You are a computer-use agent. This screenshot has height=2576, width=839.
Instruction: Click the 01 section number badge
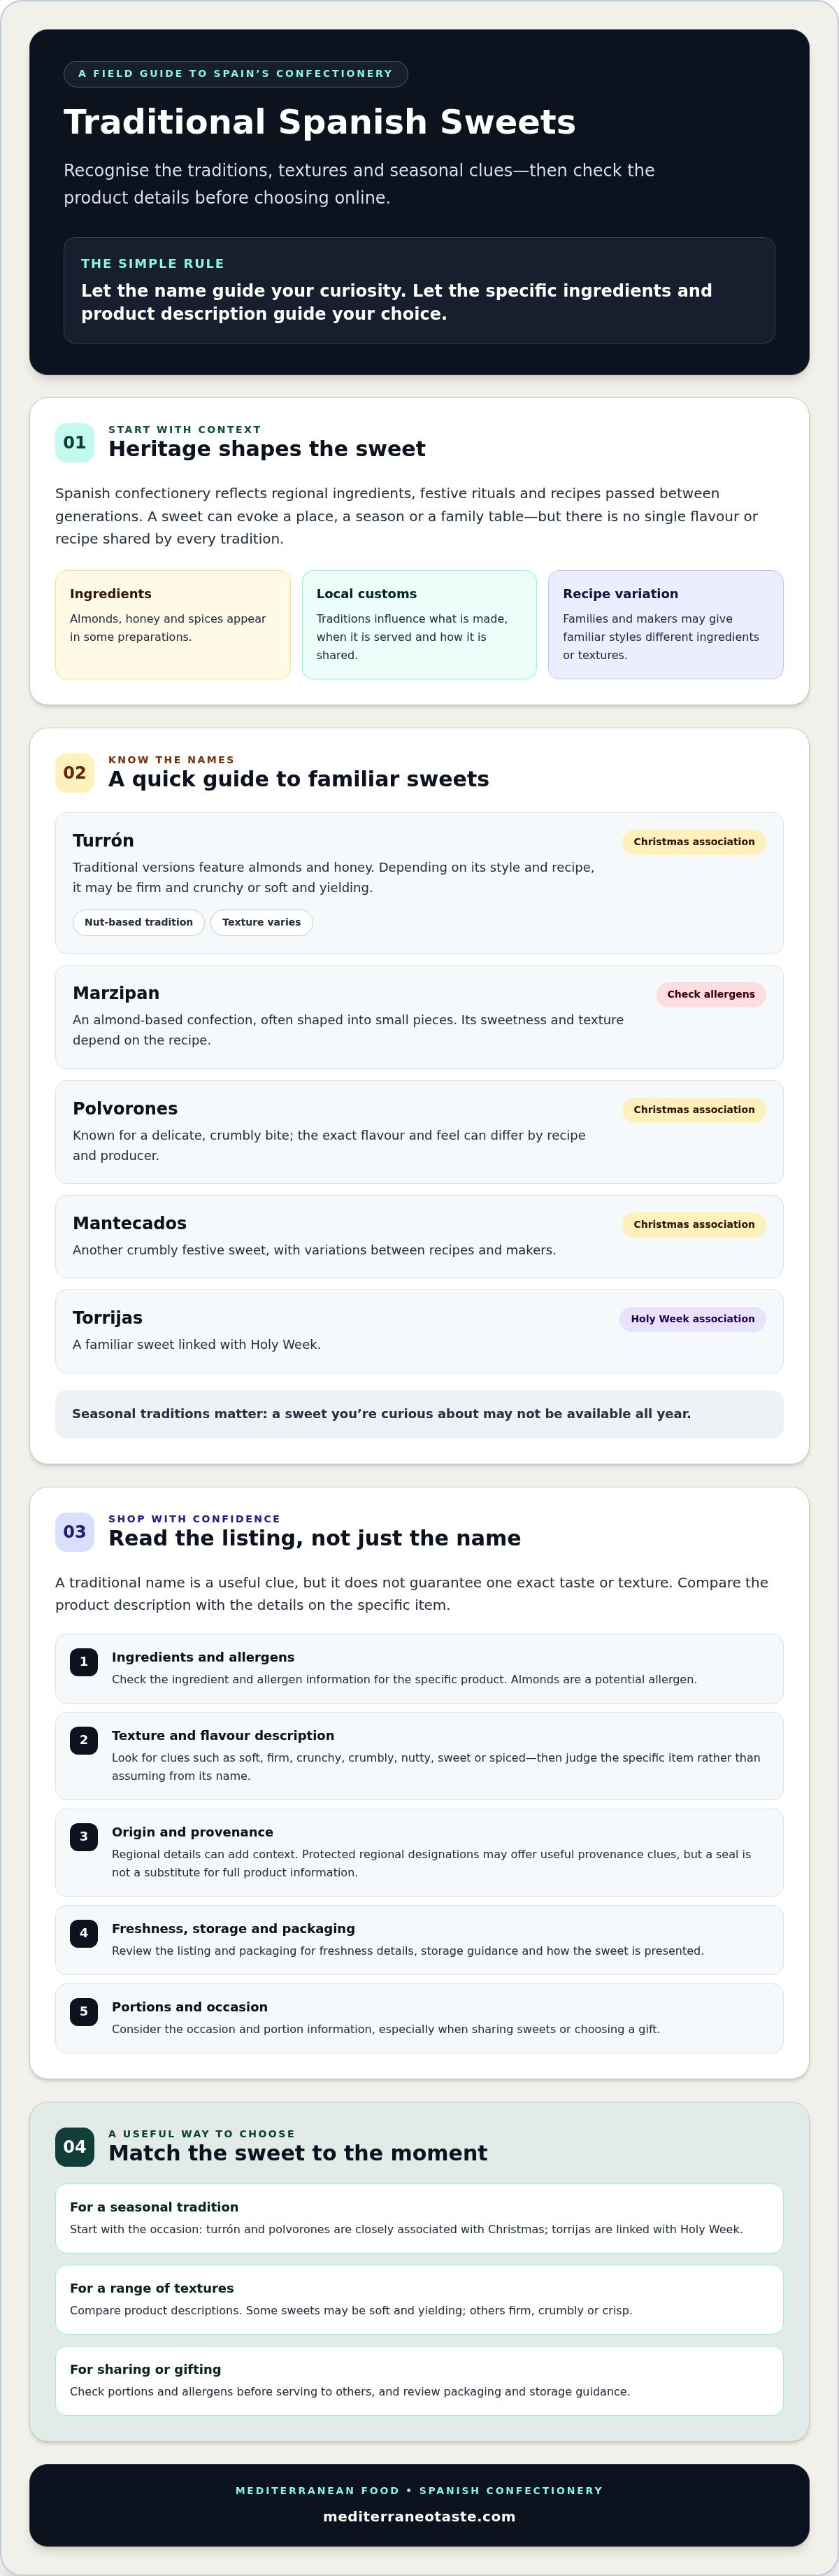pyautogui.click(x=75, y=443)
